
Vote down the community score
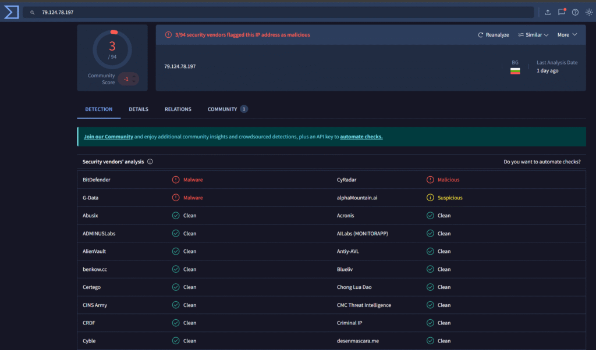tap(134, 81)
